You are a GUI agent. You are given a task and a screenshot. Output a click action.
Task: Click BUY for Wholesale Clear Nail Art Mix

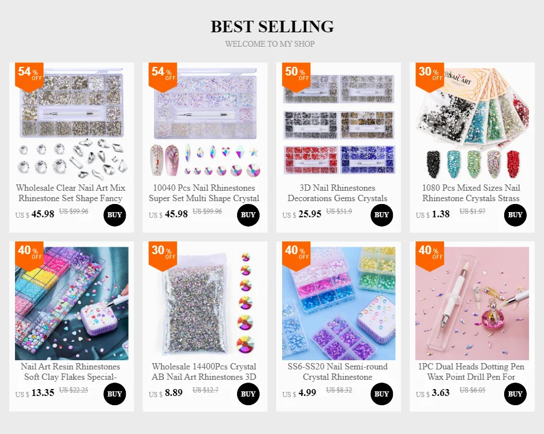114,215
